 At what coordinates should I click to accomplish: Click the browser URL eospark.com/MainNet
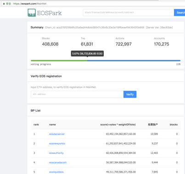pyautogui.click(x=30, y=4)
